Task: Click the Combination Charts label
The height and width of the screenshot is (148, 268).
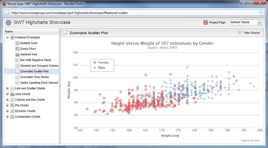Action: [x=28, y=117]
